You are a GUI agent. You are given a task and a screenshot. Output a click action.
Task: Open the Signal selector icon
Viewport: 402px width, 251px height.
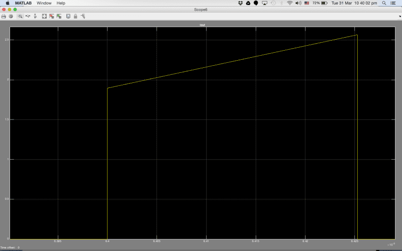pos(83,17)
